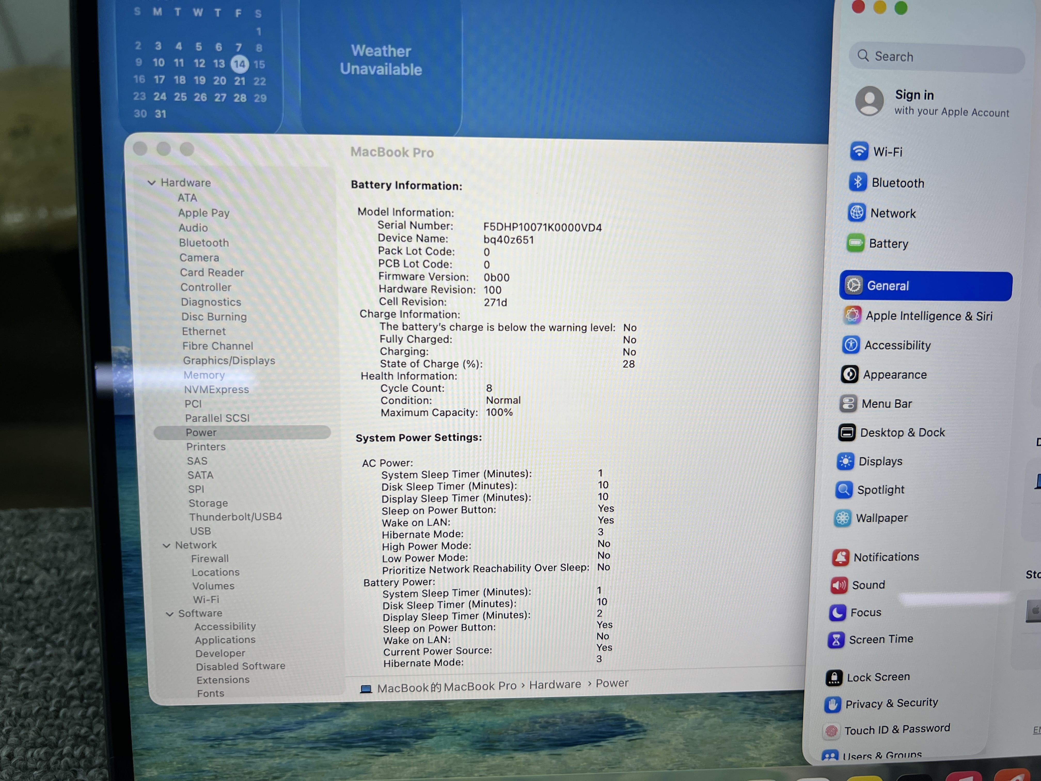Open the Battery icon in Settings sidebar
1041x781 pixels.
click(x=855, y=243)
